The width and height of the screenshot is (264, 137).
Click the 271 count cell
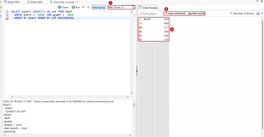click(162, 27)
